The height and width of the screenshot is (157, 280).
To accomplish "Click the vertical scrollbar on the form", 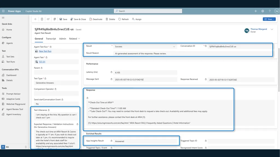I will (x=279, y=70).
